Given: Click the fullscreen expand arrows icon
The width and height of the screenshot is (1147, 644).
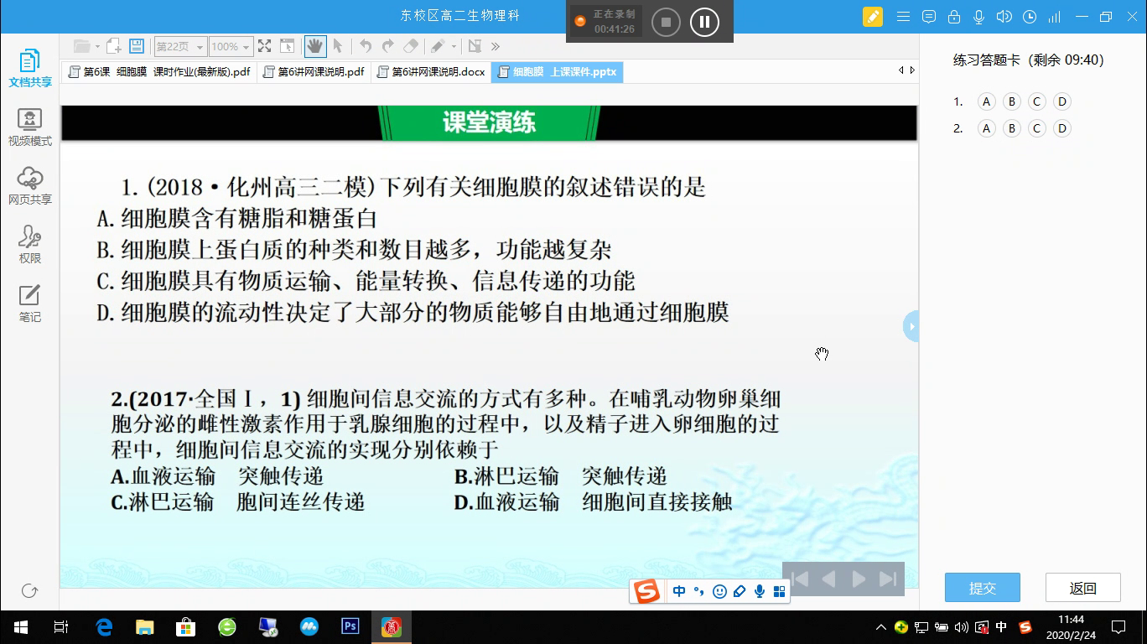Looking at the screenshot, I should point(264,46).
